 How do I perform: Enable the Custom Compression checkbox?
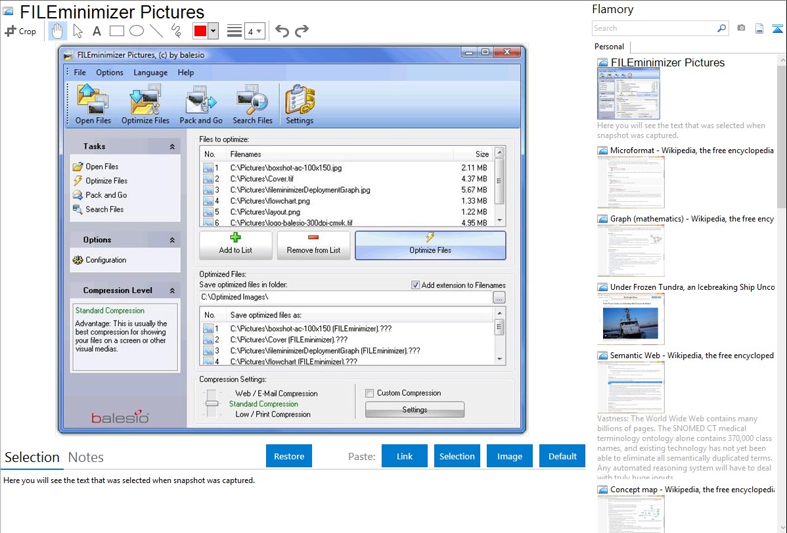point(369,393)
